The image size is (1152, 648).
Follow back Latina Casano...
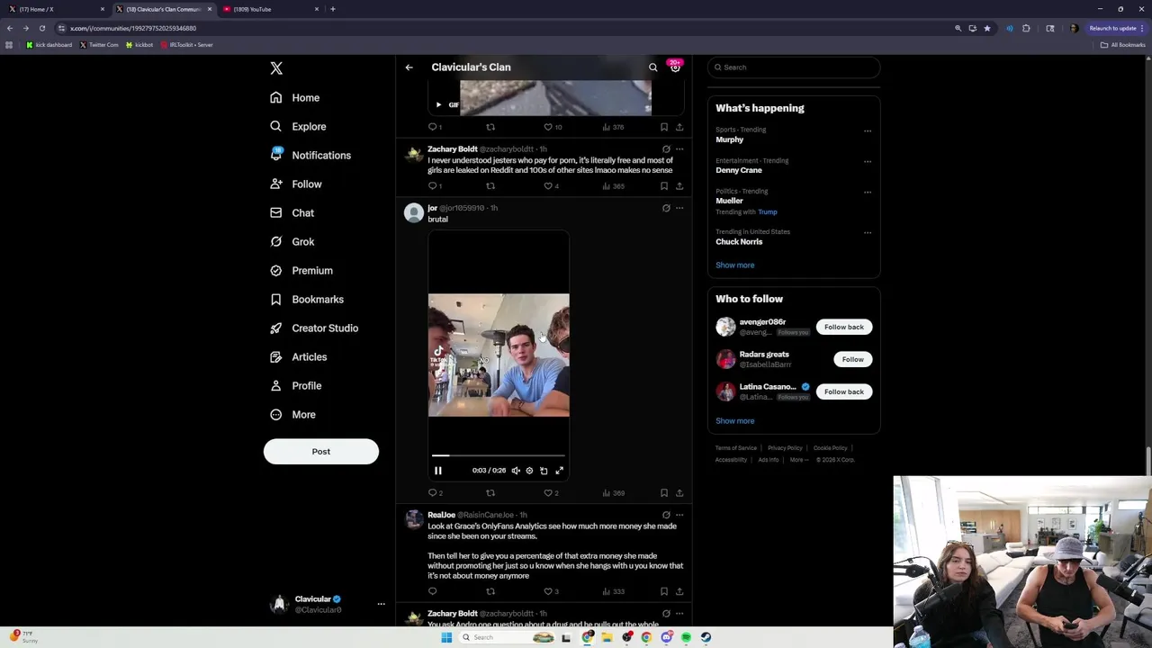(844, 391)
